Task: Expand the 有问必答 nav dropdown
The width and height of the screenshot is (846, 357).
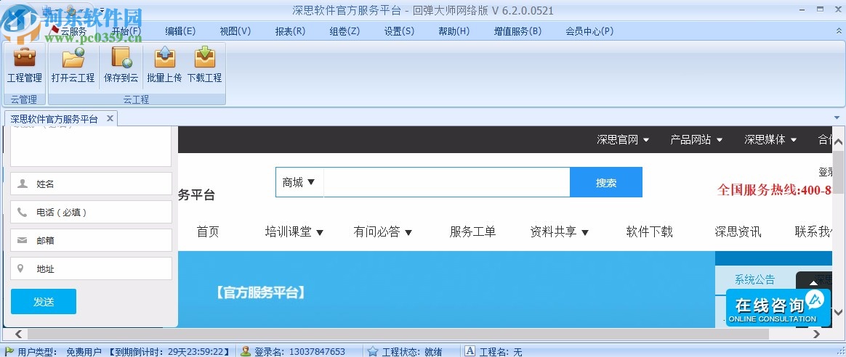Action: click(x=382, y=231)
